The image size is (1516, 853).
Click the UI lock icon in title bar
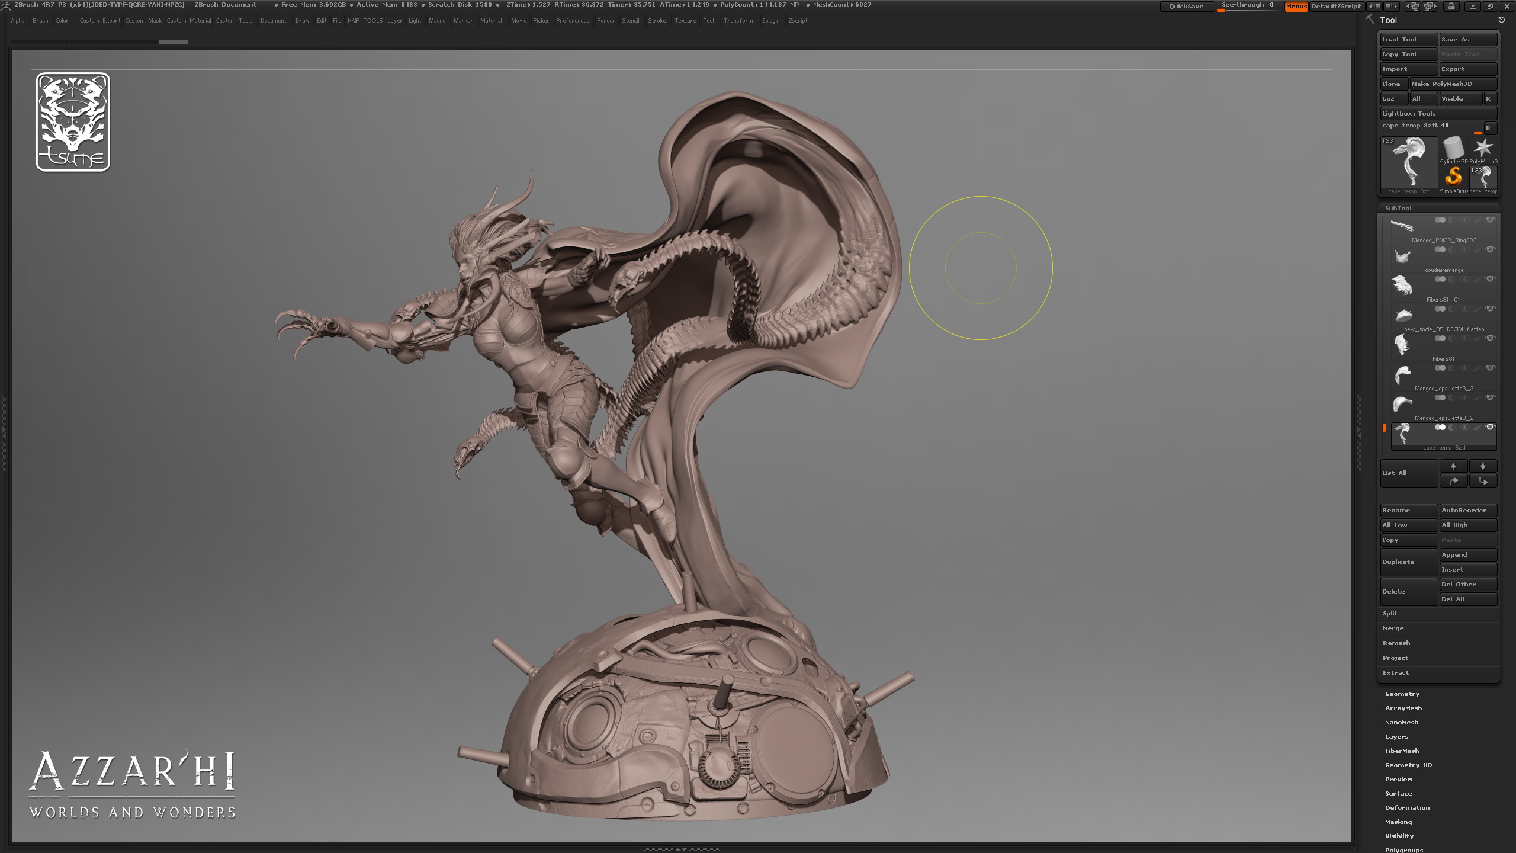1451,7
